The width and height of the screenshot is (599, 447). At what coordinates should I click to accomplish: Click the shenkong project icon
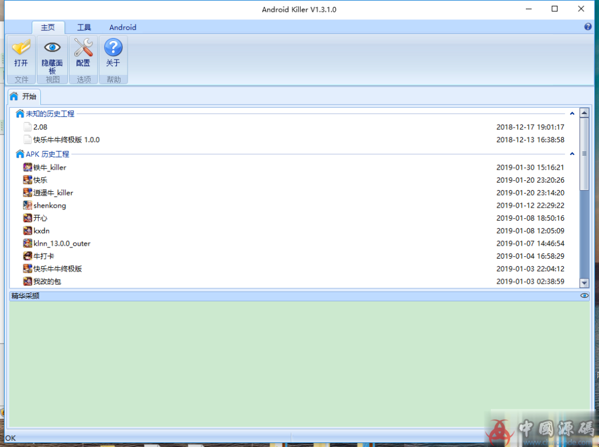pos(27,205)
